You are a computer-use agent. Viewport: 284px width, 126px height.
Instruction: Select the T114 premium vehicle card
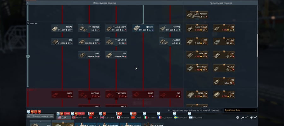pyautogui.click(x=224, y=95)
